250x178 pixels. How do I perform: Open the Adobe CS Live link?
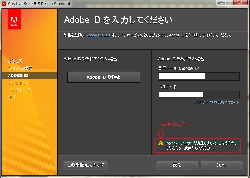coord(99,35)
